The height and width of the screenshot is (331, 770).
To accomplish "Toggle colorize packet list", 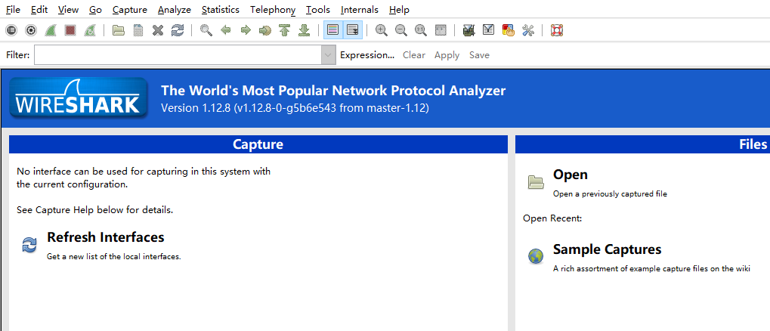I will click(333, 30).
